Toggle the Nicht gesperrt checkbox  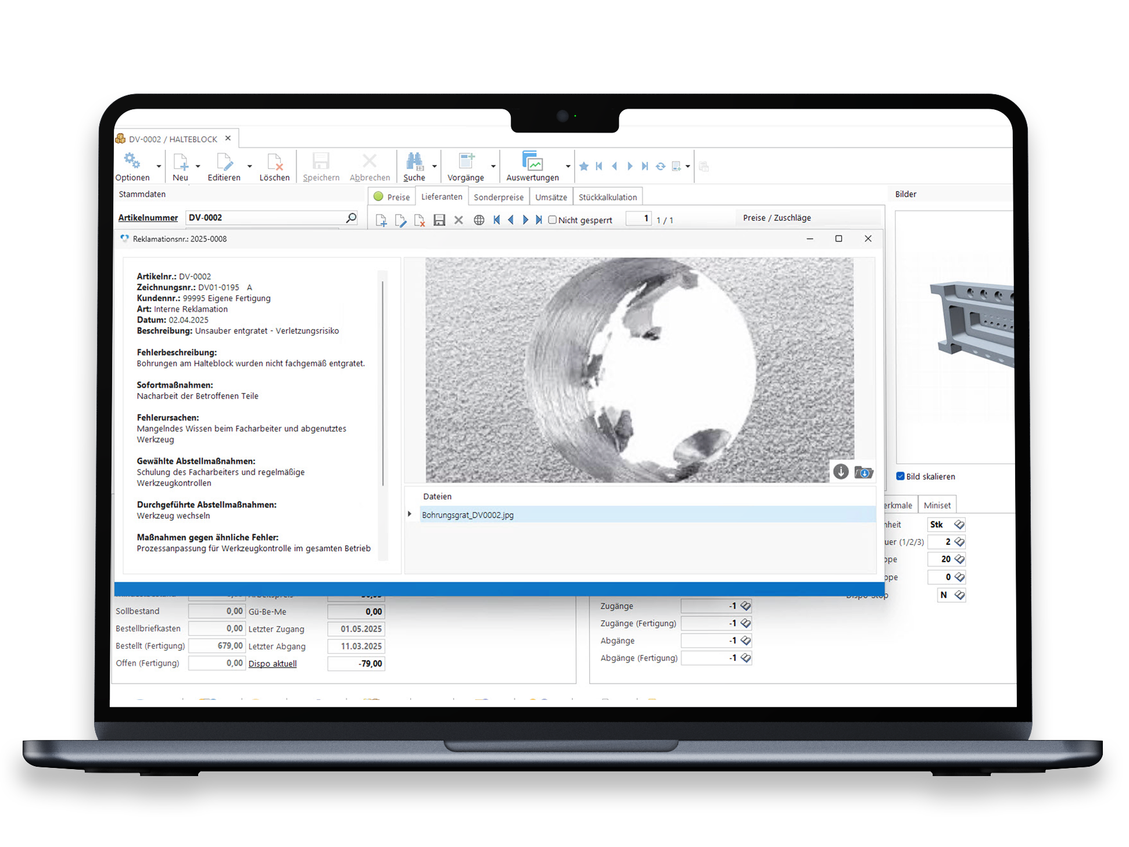click(553, 220)
